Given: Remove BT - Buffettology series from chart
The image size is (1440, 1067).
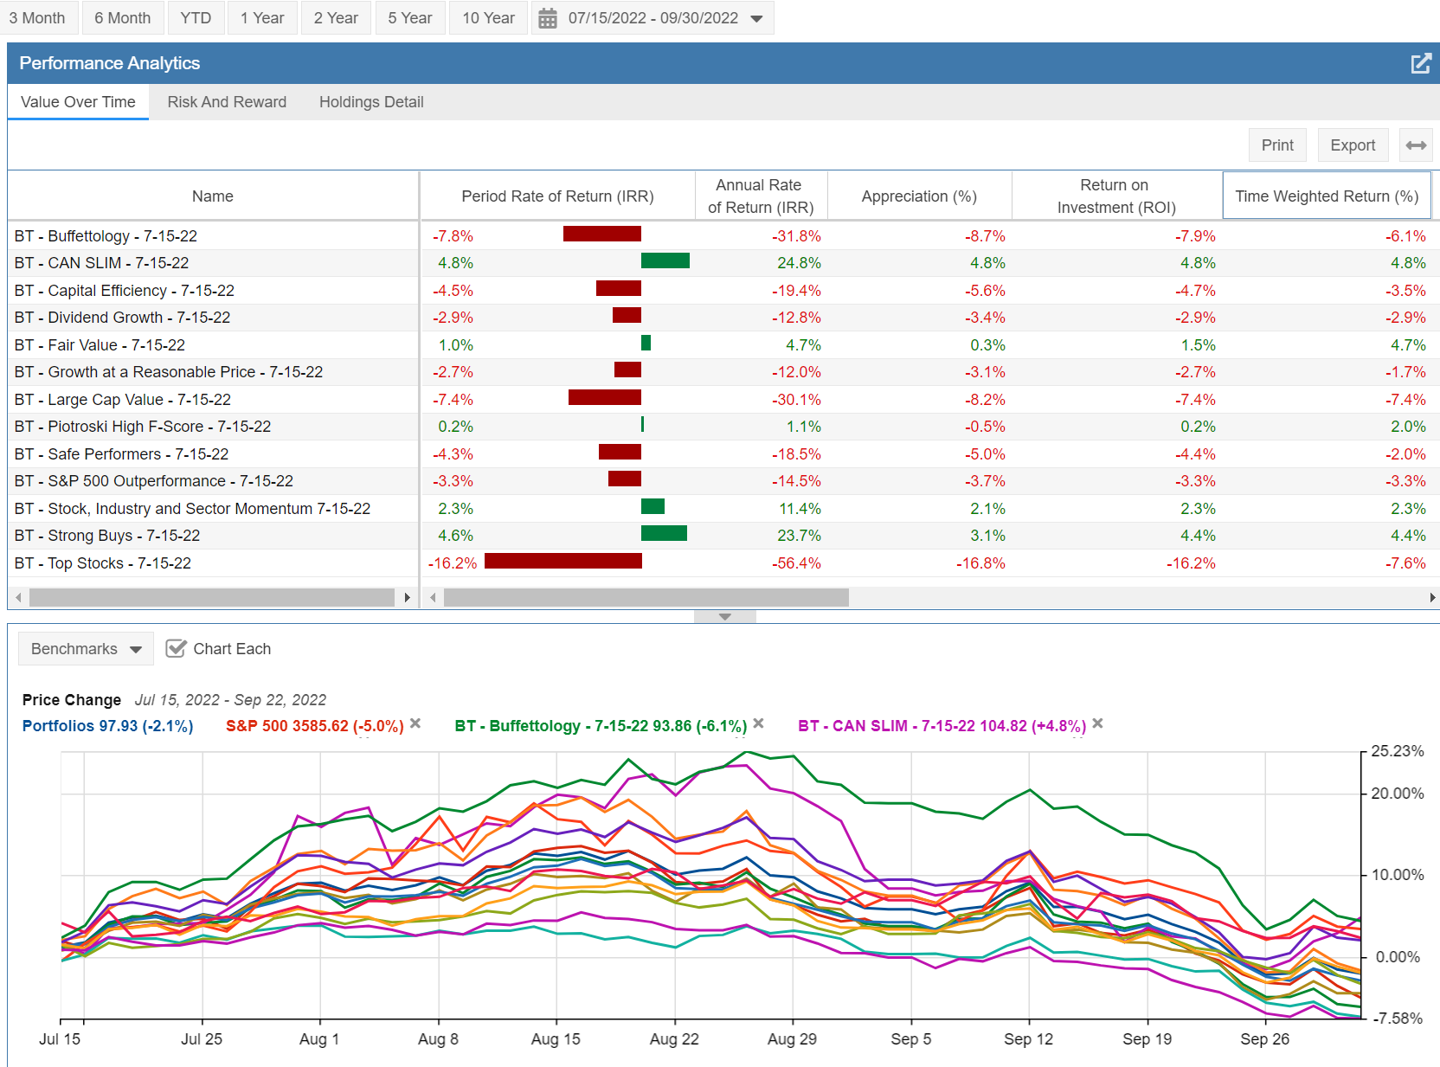Looking at the screenshot, I should [x=759, y=724].
